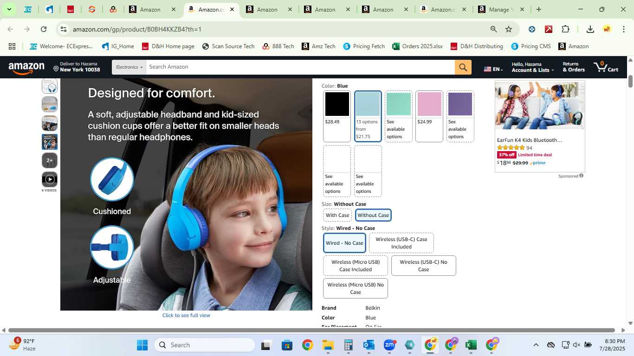Screen dimensions: 634x356
Task: Select the With Case size option
Action: (x=337, y=215)
